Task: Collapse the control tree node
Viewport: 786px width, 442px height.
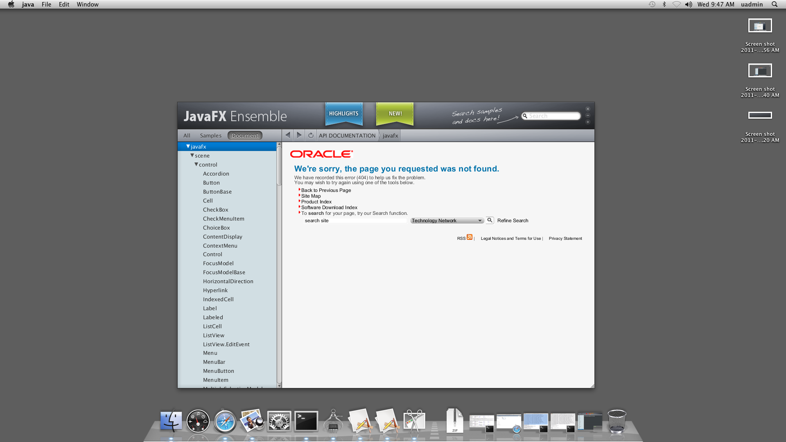Action: (196, 165)
